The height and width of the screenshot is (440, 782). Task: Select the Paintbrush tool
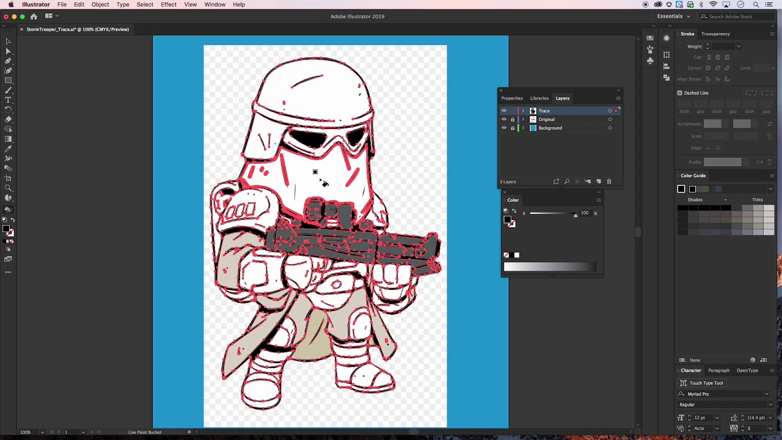tap(8, 90)
